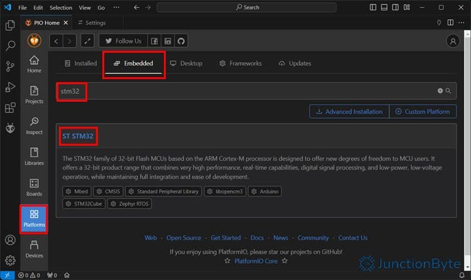Screen dimensions: 471x280
Task: Select the Mbed framework tag
Action: pos(77,191)
